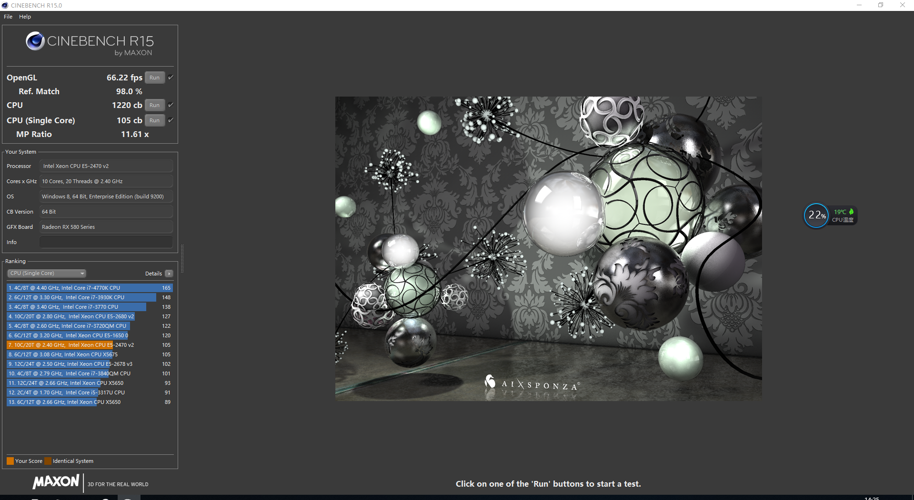The height and width of the screenshot is (500, 914).
Task: Select the Processor field showing Xeon E5-2470 v2
Action: (106, 166)
